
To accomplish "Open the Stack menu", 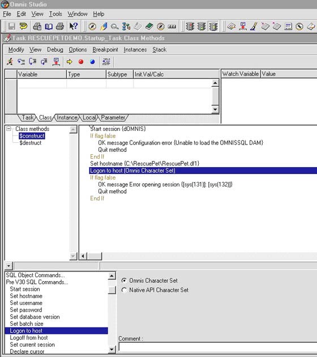I will pyautogui.click(x=160, y=50).
